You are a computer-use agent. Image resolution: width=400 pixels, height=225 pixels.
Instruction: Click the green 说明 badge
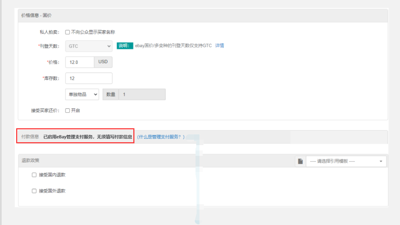click(x=124, y=46)
